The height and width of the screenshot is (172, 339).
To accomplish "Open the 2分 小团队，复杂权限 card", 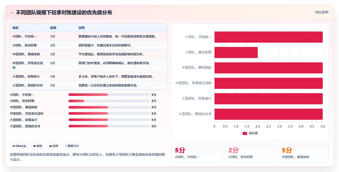I will coord(250,153).
